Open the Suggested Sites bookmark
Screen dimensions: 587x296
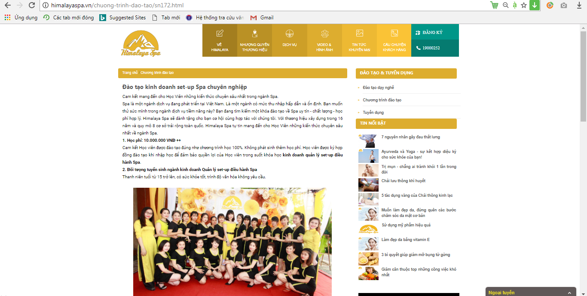122,18
